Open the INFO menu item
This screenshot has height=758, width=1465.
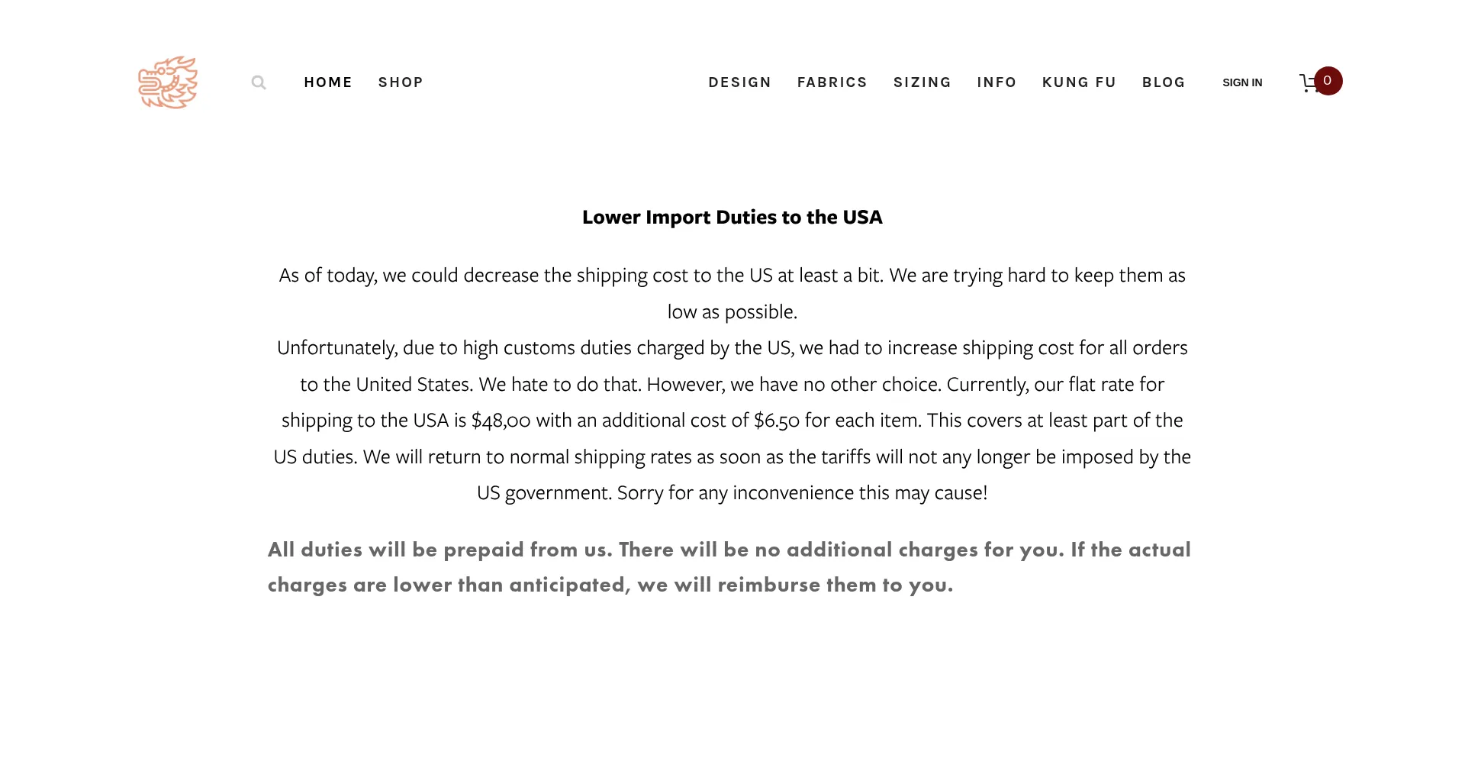click(997, 82)
